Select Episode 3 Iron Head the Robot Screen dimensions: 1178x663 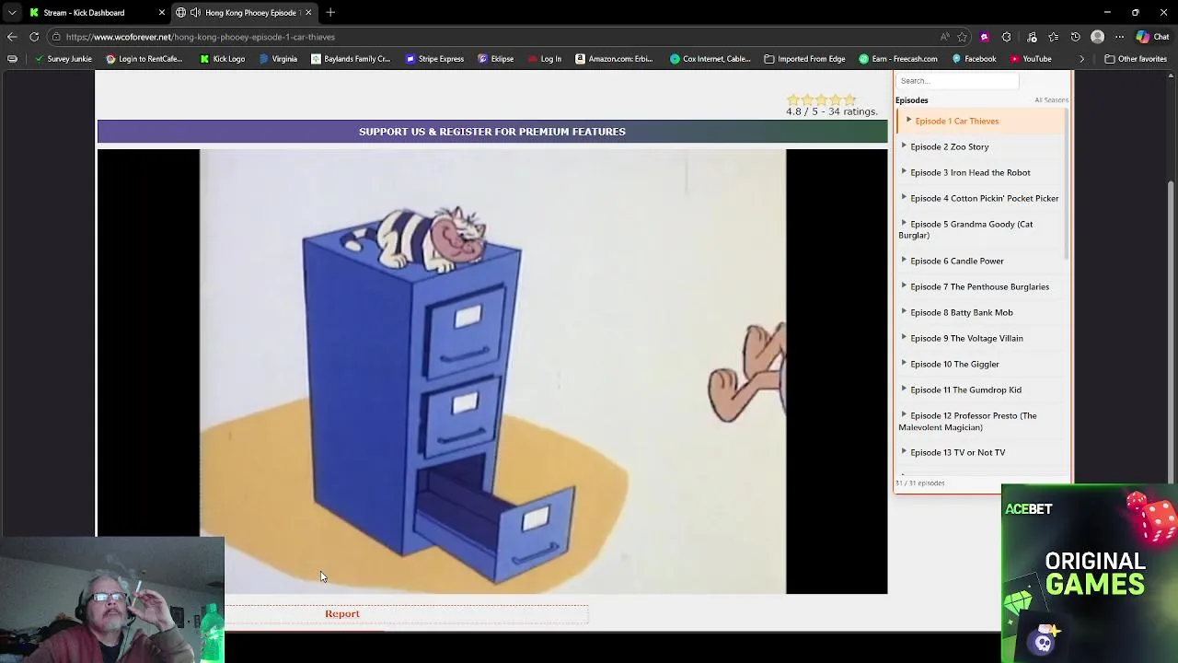tap(980, 172)
